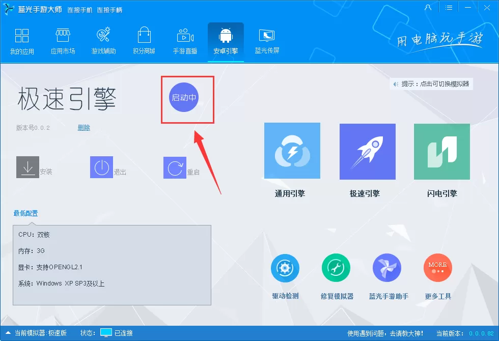The image size is (499, 341).
Task: Click 使用遇到问题，去请教大神 help link
Action: [385, 333]
